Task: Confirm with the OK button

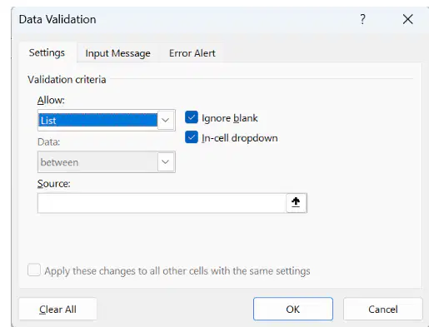Action: [293, 309]
